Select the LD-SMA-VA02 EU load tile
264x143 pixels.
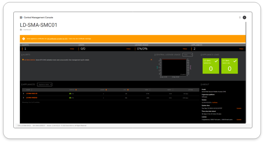[x=210, y=66]
